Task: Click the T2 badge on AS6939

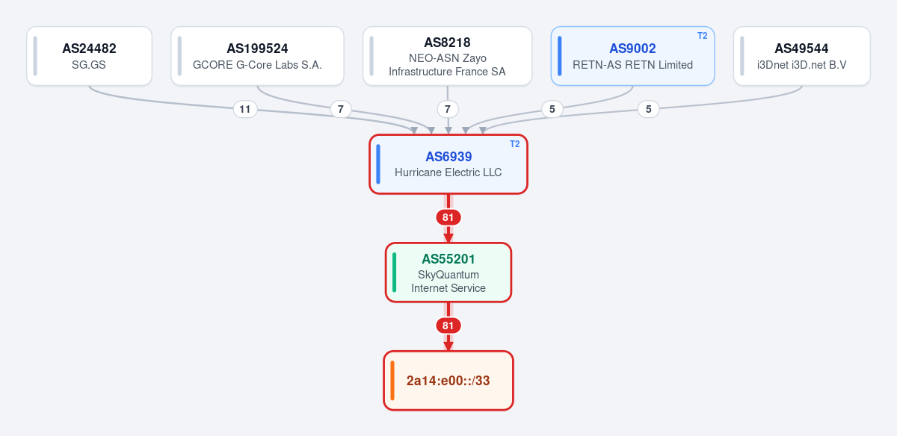Action: tap(514, 144)
